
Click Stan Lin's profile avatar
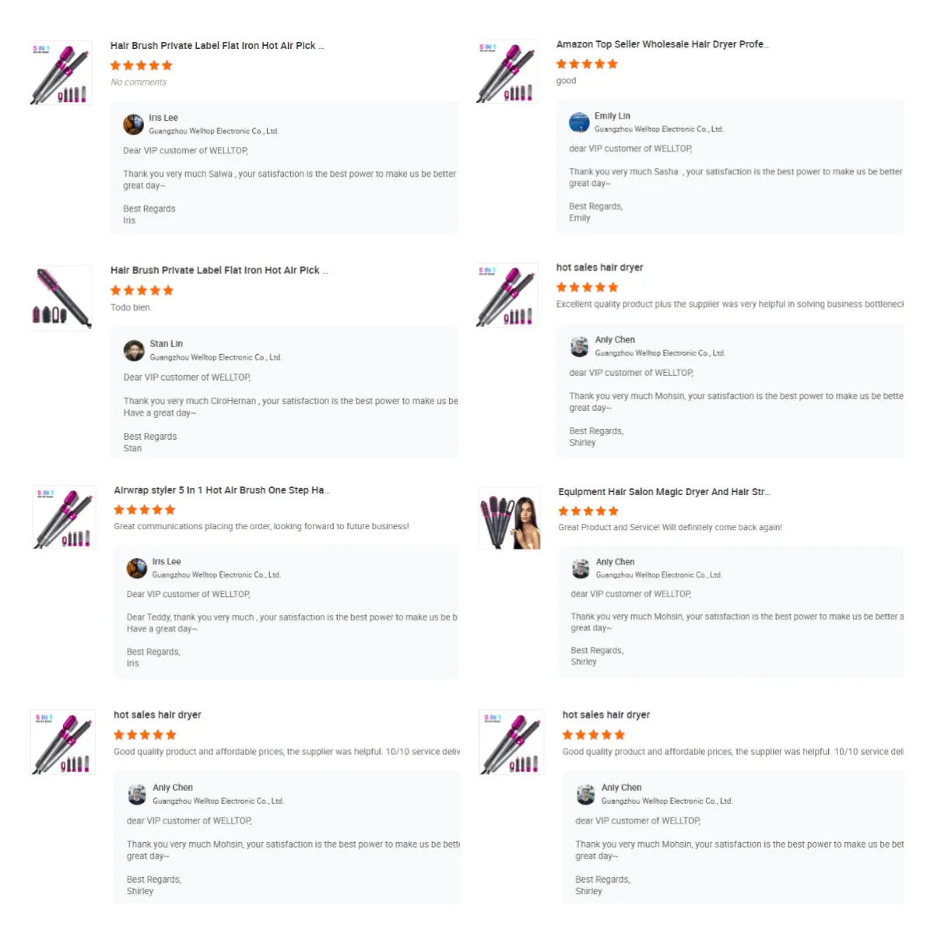(134, 350)
